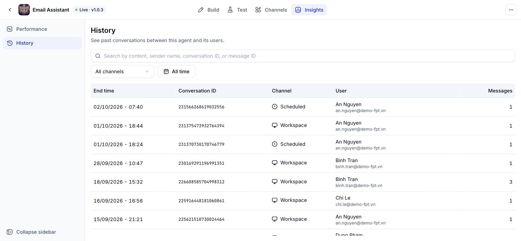Click the Live v1.0.3 status badge
Screen dimensions: 521x241
tap(89, 10)
